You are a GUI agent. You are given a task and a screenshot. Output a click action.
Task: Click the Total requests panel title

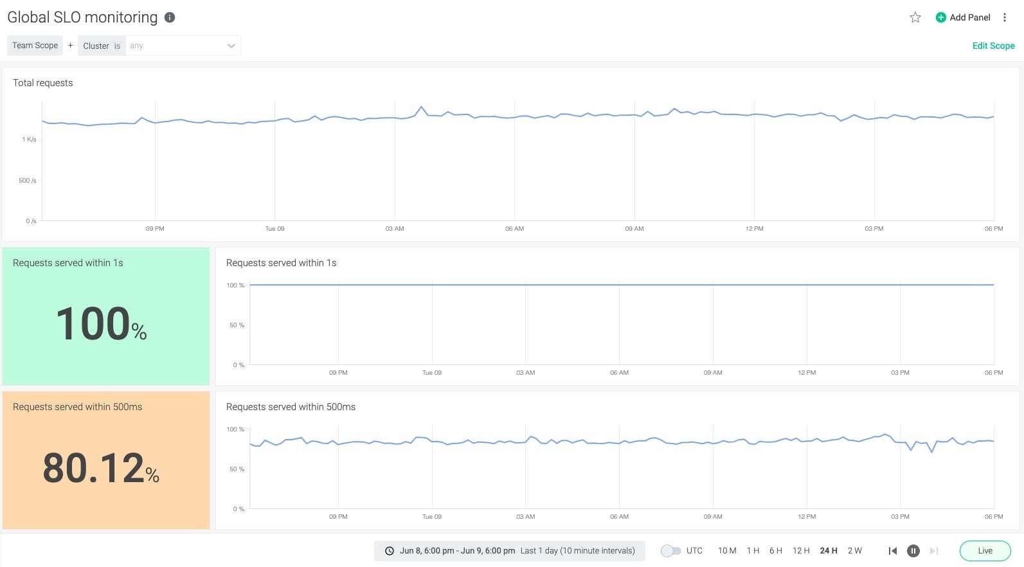point(43,83)
